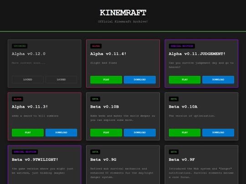The image size is (246, 184).
Task: Click first LOCKED button under Alpha v0.12.0
Action: coord(28,80)
